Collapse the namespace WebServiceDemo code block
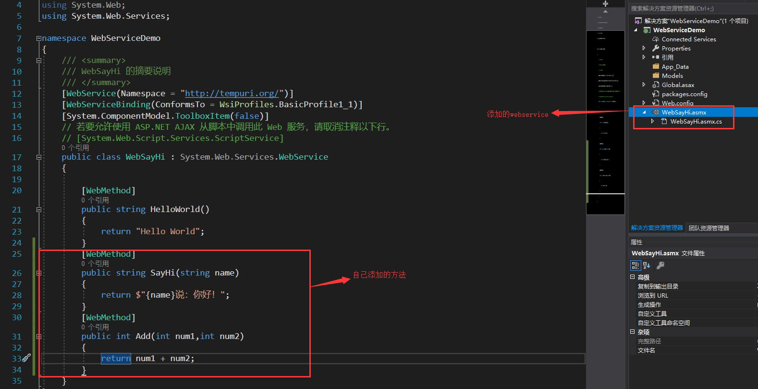 point(39,38)
